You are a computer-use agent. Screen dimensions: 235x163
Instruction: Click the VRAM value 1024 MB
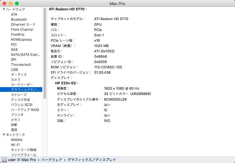pos(101,46)
